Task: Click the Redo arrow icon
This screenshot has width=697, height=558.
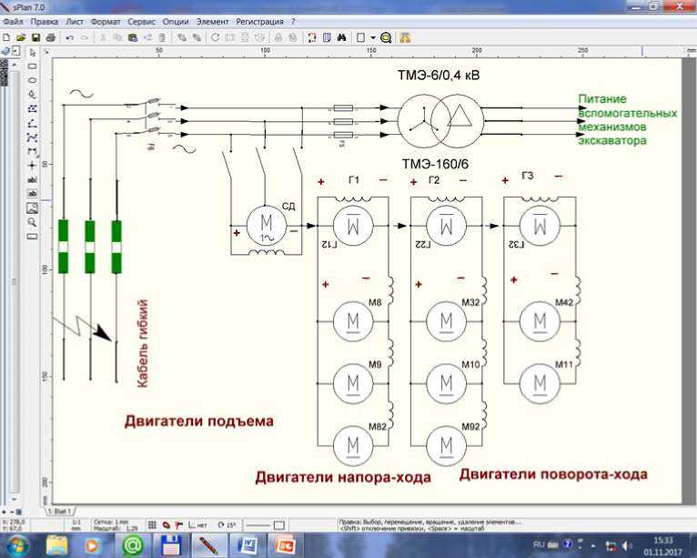Action: 85,38
